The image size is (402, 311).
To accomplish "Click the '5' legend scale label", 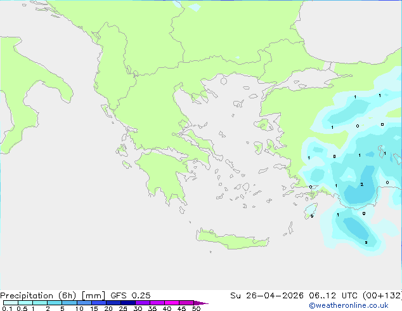I will 62,308.
